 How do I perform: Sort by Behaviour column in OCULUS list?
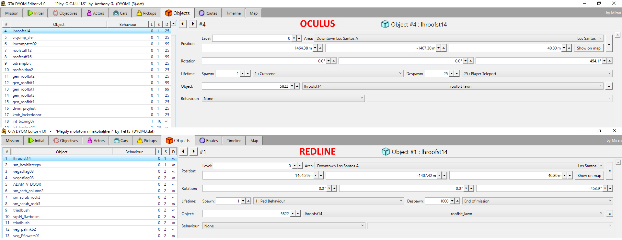coord(128,24)
